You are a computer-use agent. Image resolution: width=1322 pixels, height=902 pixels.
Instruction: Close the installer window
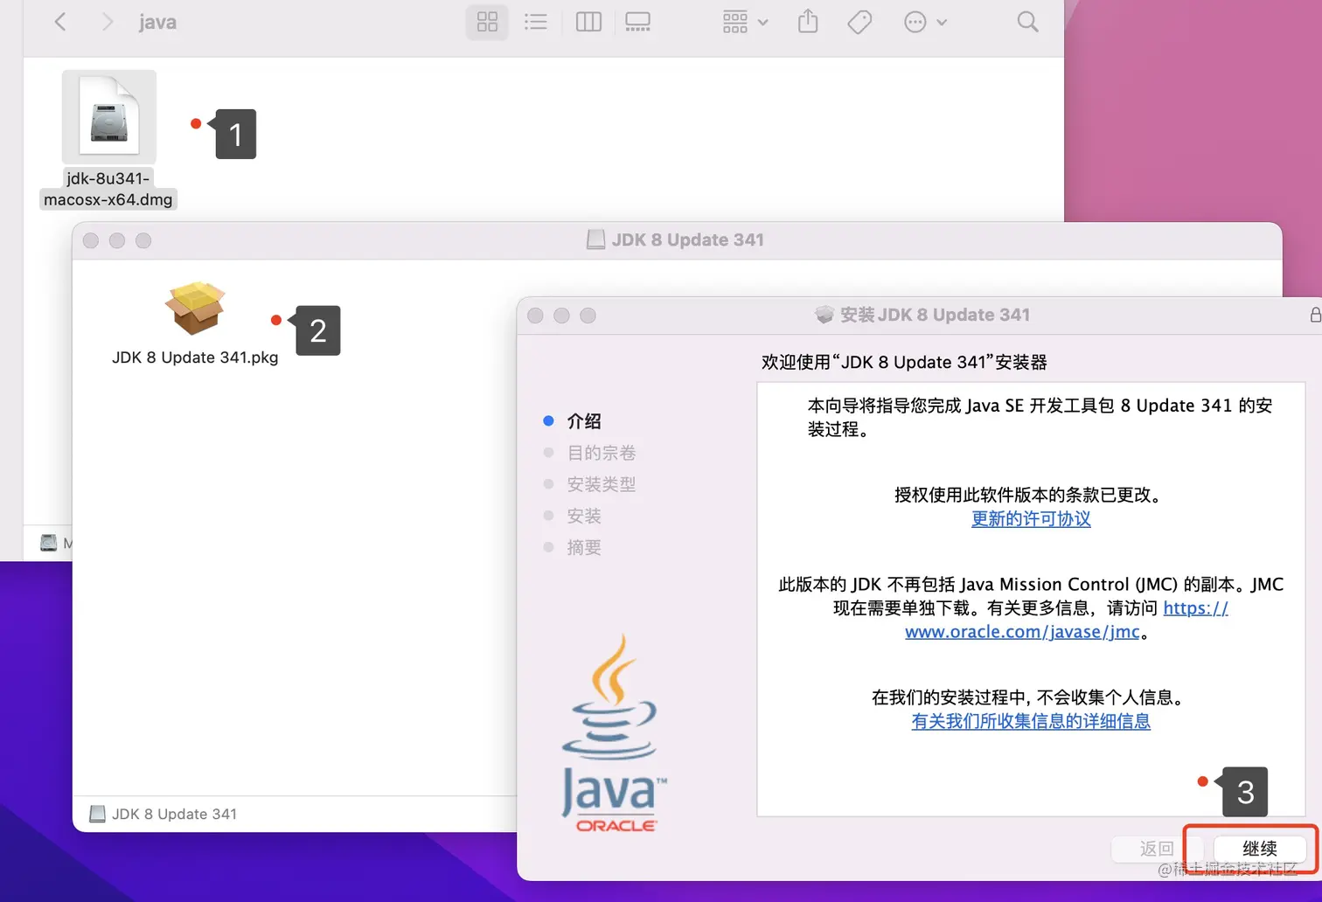coord(535,316)
